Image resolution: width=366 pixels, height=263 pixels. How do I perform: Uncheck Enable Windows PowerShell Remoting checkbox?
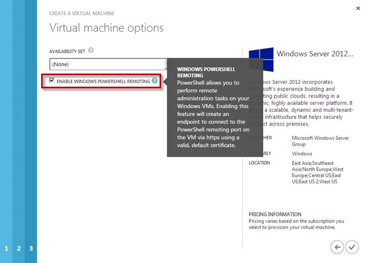52,80
